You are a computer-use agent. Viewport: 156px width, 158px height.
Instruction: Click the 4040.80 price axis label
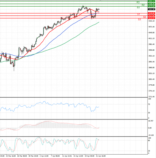[x=151, y=33]
